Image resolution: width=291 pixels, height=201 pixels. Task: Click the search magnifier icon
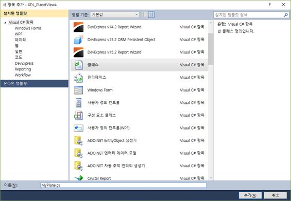tap(286, 15)
